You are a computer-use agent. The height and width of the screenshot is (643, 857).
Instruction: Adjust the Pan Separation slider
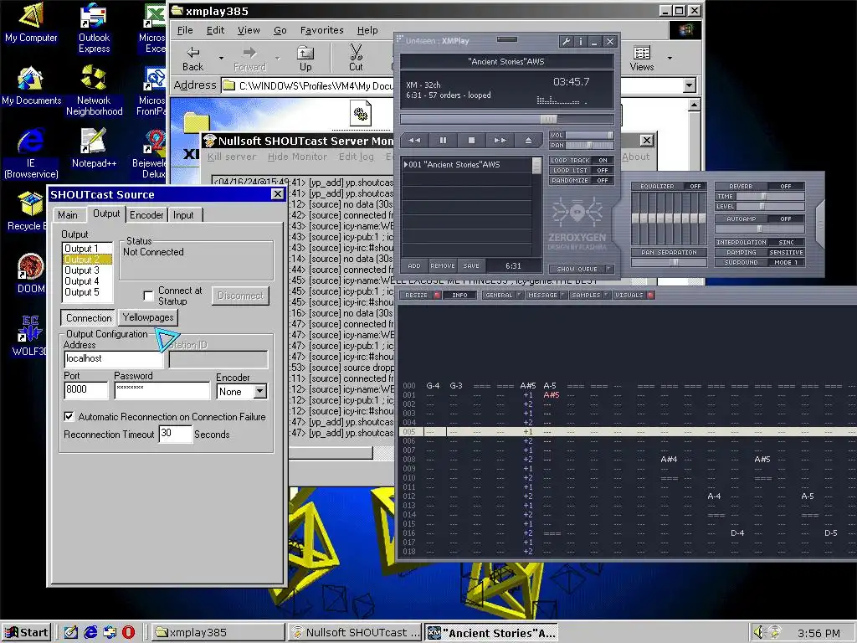pyautogui.click(x=670, y=262)
